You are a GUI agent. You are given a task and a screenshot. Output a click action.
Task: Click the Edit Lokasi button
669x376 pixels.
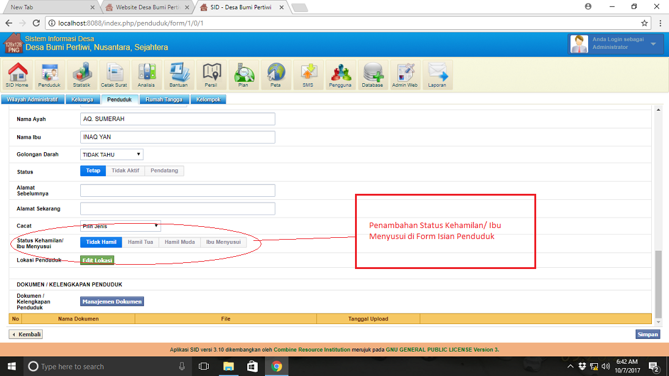coord(97,260)
